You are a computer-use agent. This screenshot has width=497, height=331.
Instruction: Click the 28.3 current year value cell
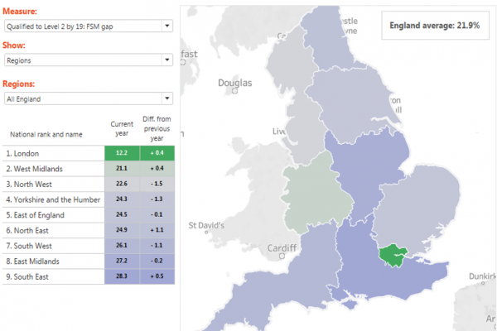[x=121, y=277]
